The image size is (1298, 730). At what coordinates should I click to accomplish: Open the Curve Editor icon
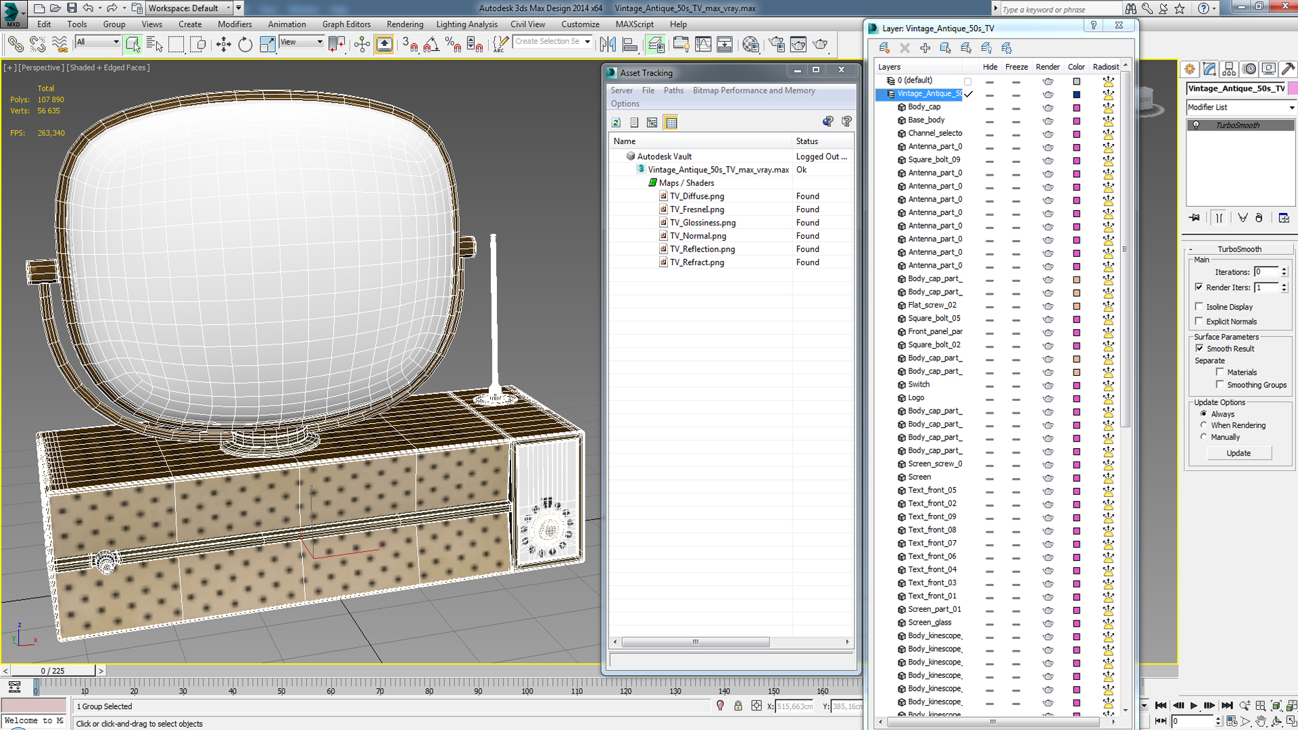tap(703, 45)
